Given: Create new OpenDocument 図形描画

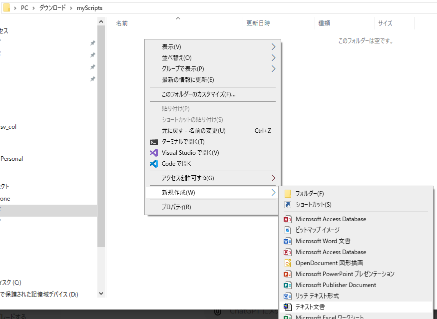Looking at the screenshot, I should [x=356, y=263].
